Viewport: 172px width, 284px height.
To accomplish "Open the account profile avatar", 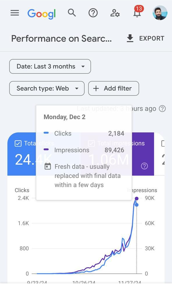I will [x=160, y=13].
